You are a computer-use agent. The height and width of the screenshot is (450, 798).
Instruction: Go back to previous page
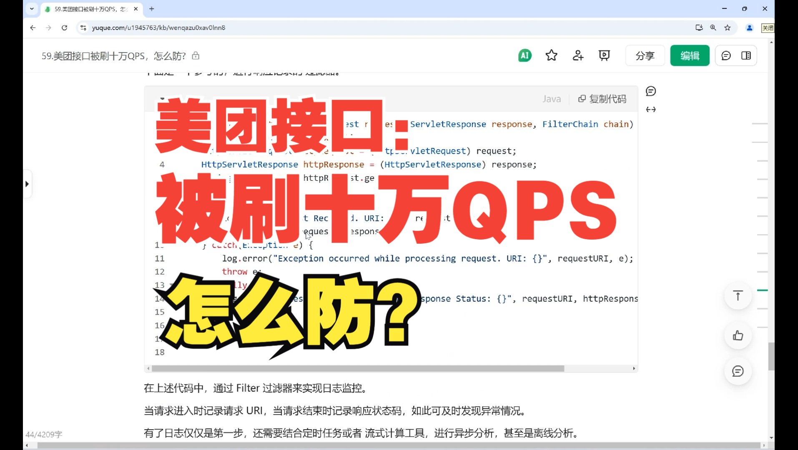click(x=33, y=27)
